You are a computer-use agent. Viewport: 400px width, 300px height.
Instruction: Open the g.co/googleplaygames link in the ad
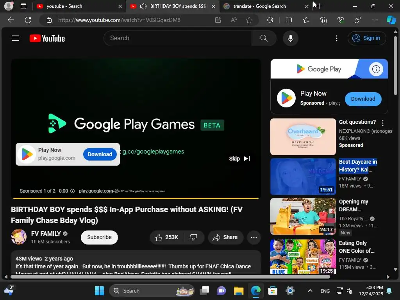pyautogui.click(x=153, y=152)
